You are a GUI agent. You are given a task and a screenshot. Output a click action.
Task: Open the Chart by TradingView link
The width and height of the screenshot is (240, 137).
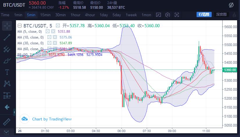click(x=51, y=119)
